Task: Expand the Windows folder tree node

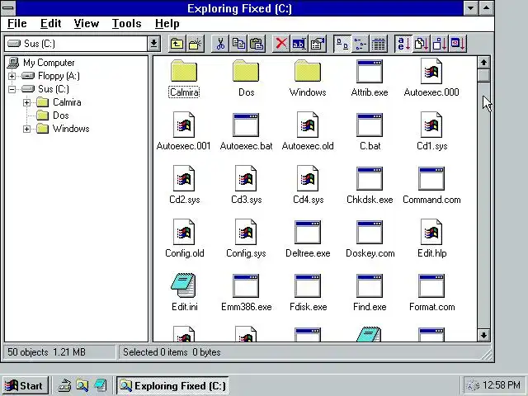Action: tap(26, 129)
